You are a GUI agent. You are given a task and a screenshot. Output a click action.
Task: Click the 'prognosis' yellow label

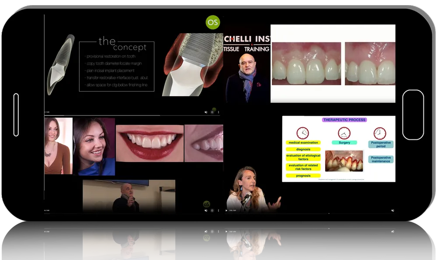pos(303,176)
